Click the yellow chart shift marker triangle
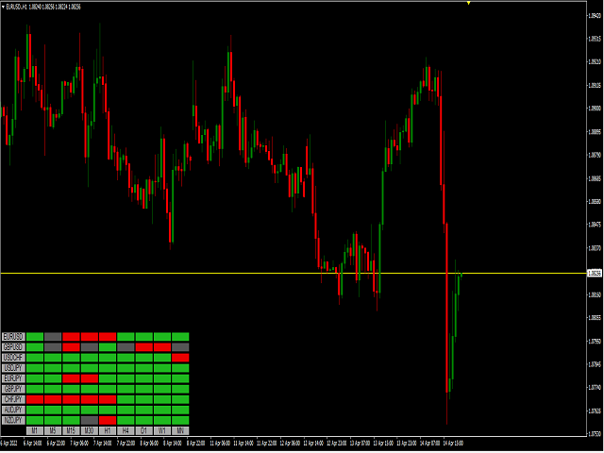Screen dimensions: 604x453 468,3
